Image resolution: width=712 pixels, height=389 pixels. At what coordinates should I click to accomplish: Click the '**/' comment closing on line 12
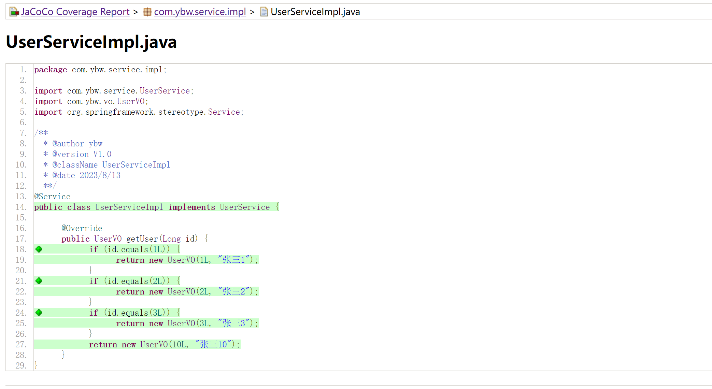pyautogui.click(x=50, y=186)
